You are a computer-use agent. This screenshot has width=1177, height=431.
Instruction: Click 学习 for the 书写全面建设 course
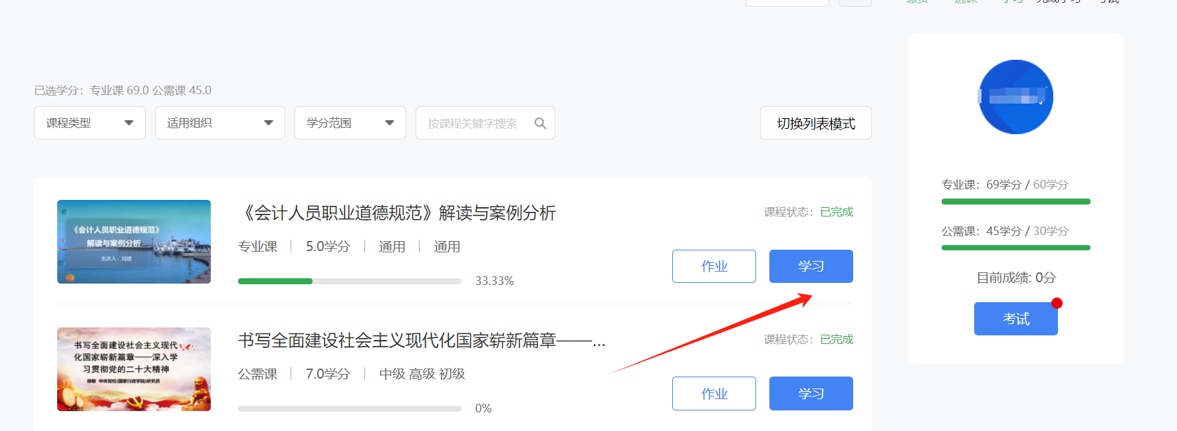click(x=811, y=393)
